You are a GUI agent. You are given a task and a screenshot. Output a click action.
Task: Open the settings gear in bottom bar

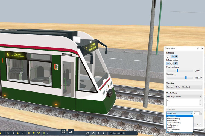[93, 133]
